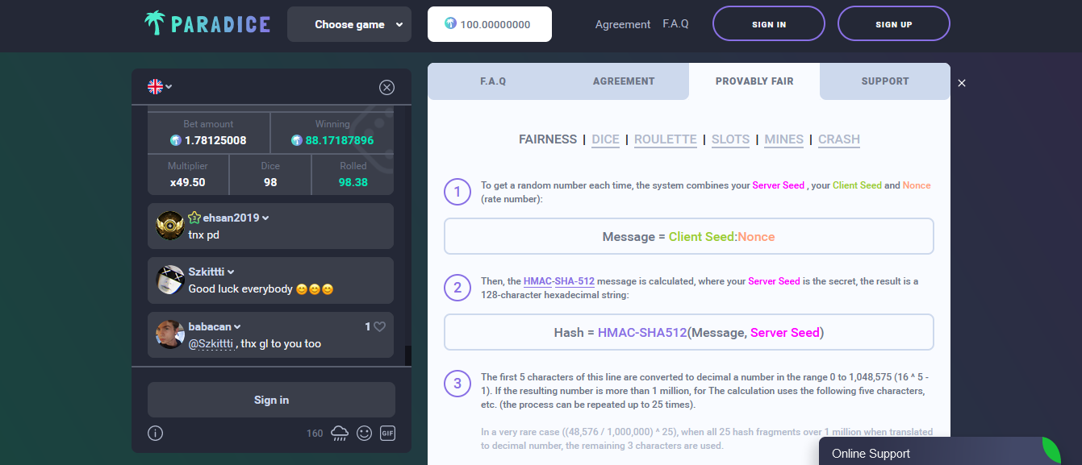Screen dimensions: 1082x465
Task: Click the Bet amount 1.78125008
Action: 215,140
